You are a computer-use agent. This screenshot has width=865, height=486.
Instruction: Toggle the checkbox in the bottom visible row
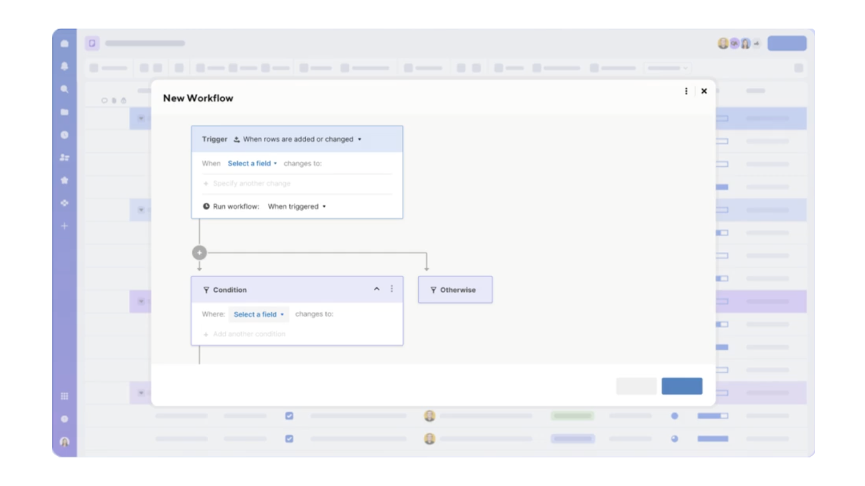coord(291,437)
